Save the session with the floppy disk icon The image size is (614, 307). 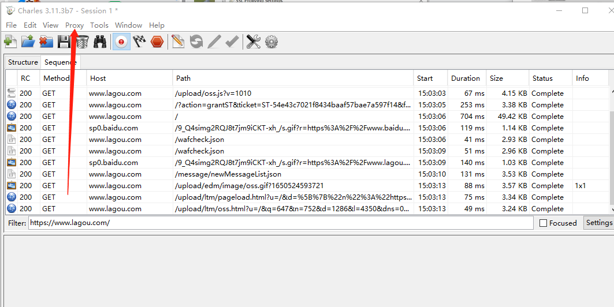pos(64,42)
